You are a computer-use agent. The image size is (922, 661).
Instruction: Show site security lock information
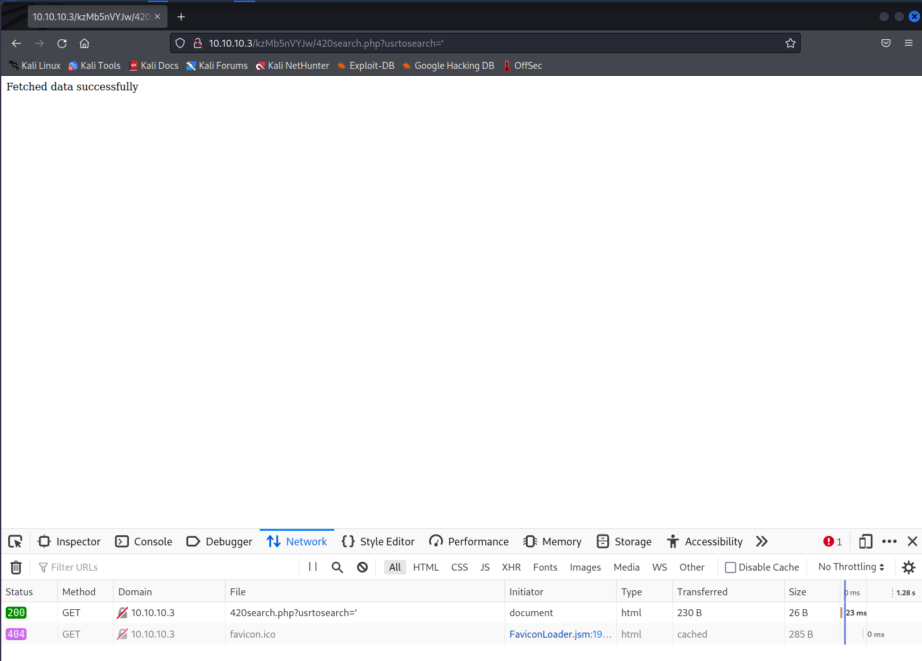197,43
